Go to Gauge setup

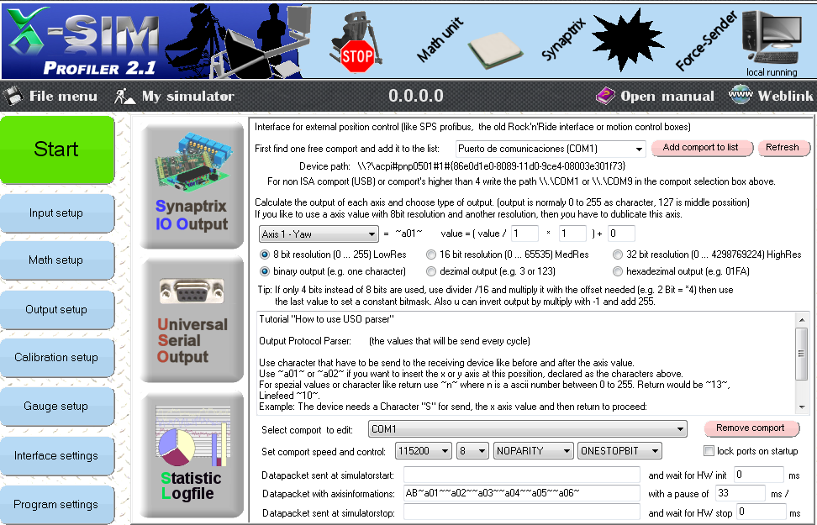click(x=56, y=407)
